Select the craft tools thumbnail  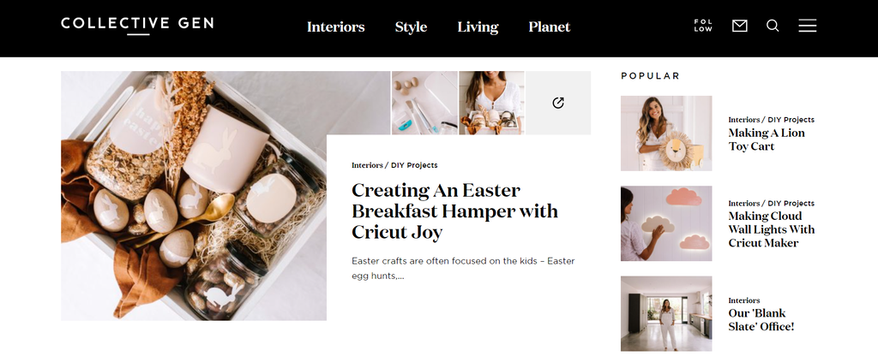click(424, 103)
